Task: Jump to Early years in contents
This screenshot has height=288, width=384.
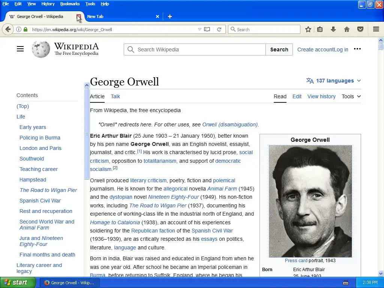Action: [33, 127]
